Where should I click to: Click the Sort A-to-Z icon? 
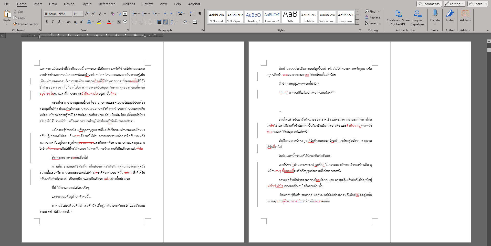192,14
